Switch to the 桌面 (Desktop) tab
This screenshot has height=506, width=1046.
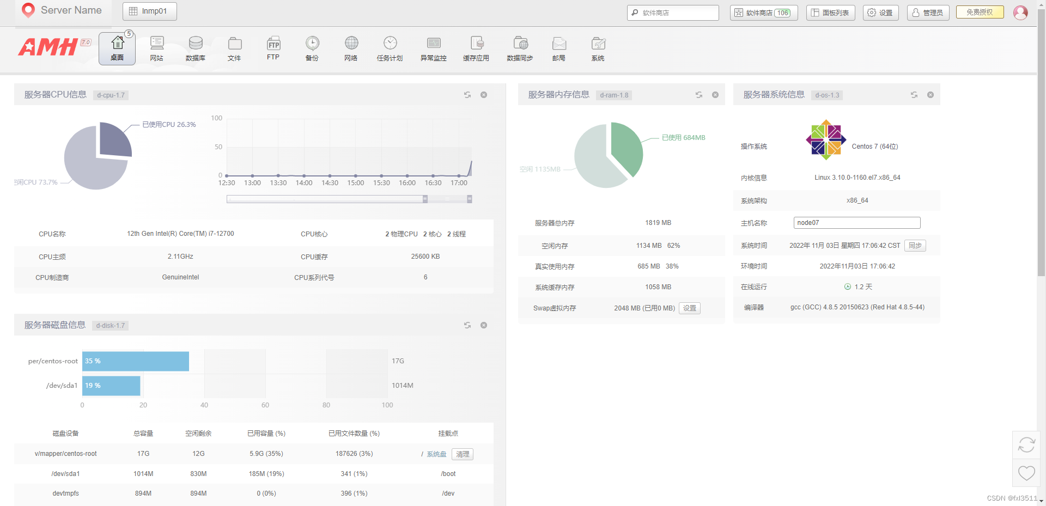(x=117, y=48)
